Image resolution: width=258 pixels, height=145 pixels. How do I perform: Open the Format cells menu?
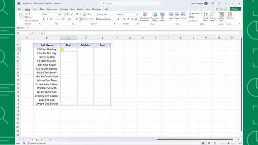[183, 17]
